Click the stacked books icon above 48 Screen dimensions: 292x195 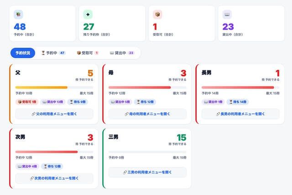pyautogui.click(x=18, y=15)
